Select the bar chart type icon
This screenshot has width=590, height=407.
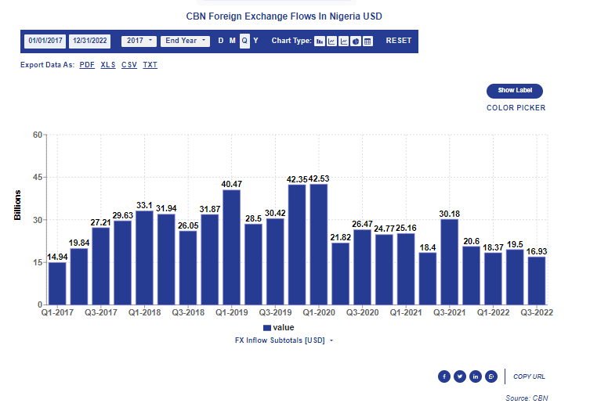click(x=320, y=41)
